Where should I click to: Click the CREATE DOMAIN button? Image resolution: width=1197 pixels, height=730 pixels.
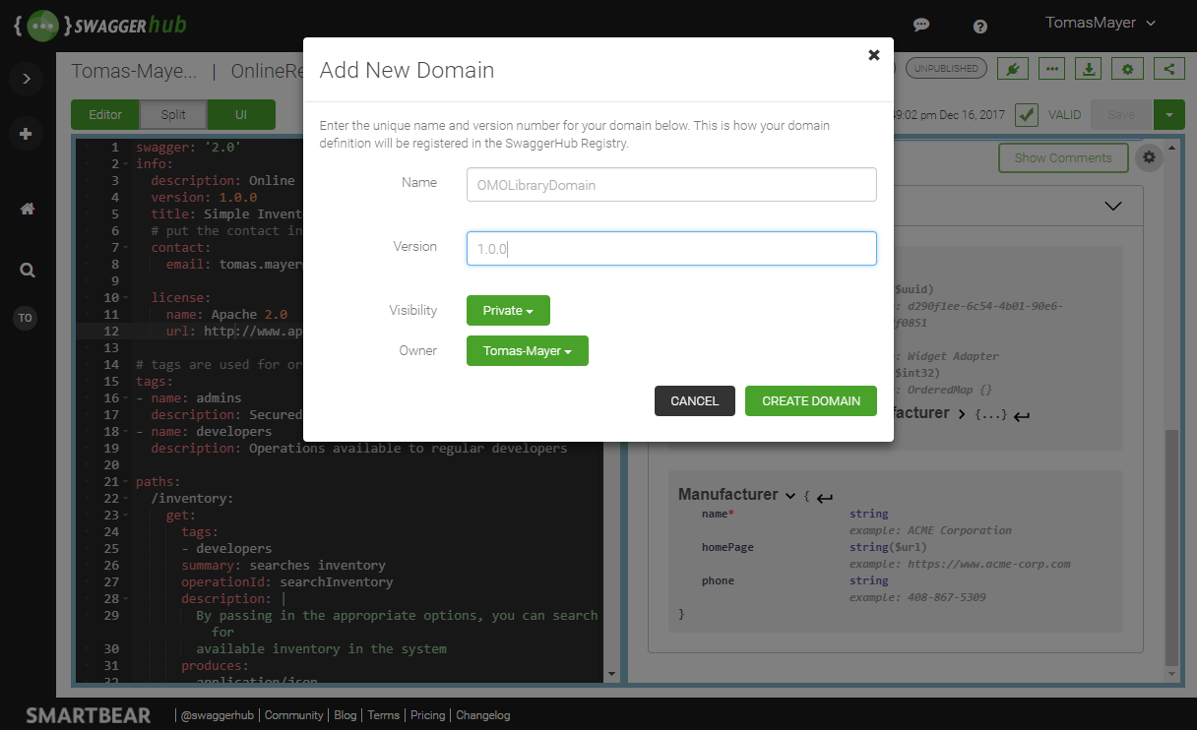tap(810, 400)
